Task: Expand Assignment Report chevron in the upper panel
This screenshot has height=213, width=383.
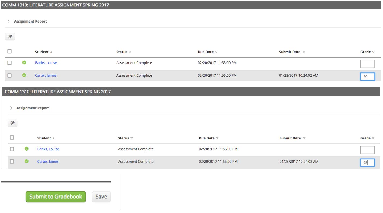Action: pyautogui.click(x=8, y=21)
